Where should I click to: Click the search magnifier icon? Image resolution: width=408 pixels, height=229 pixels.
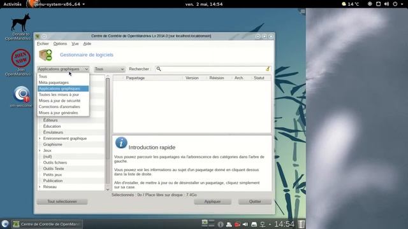pos(159,69)
